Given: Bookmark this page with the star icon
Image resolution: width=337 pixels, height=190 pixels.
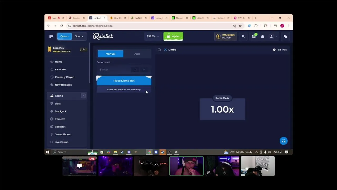Looking at the screenshot, I should (x=240, y=26).
